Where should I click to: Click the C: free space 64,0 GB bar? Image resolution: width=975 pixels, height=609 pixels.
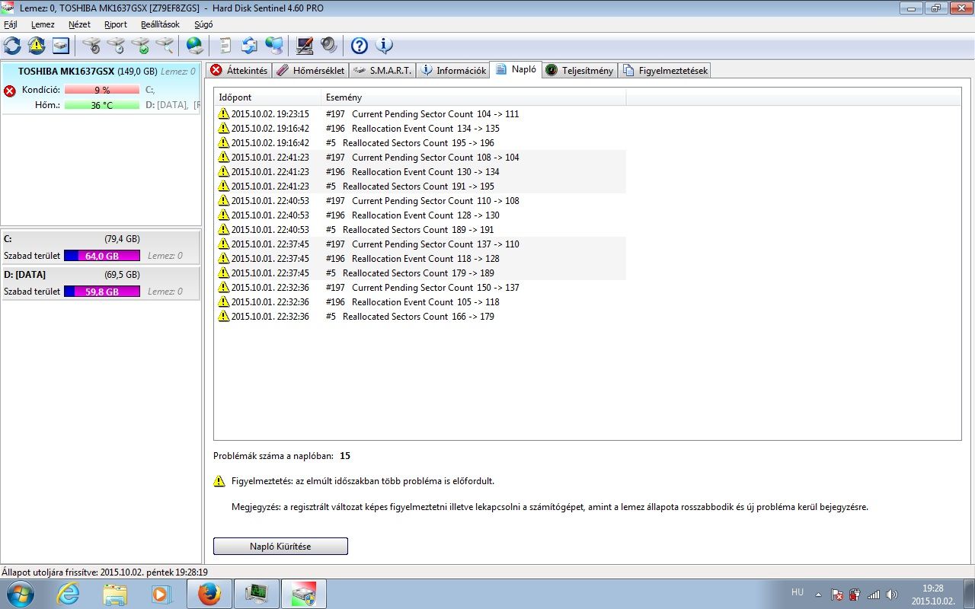(x=102, y=256)
